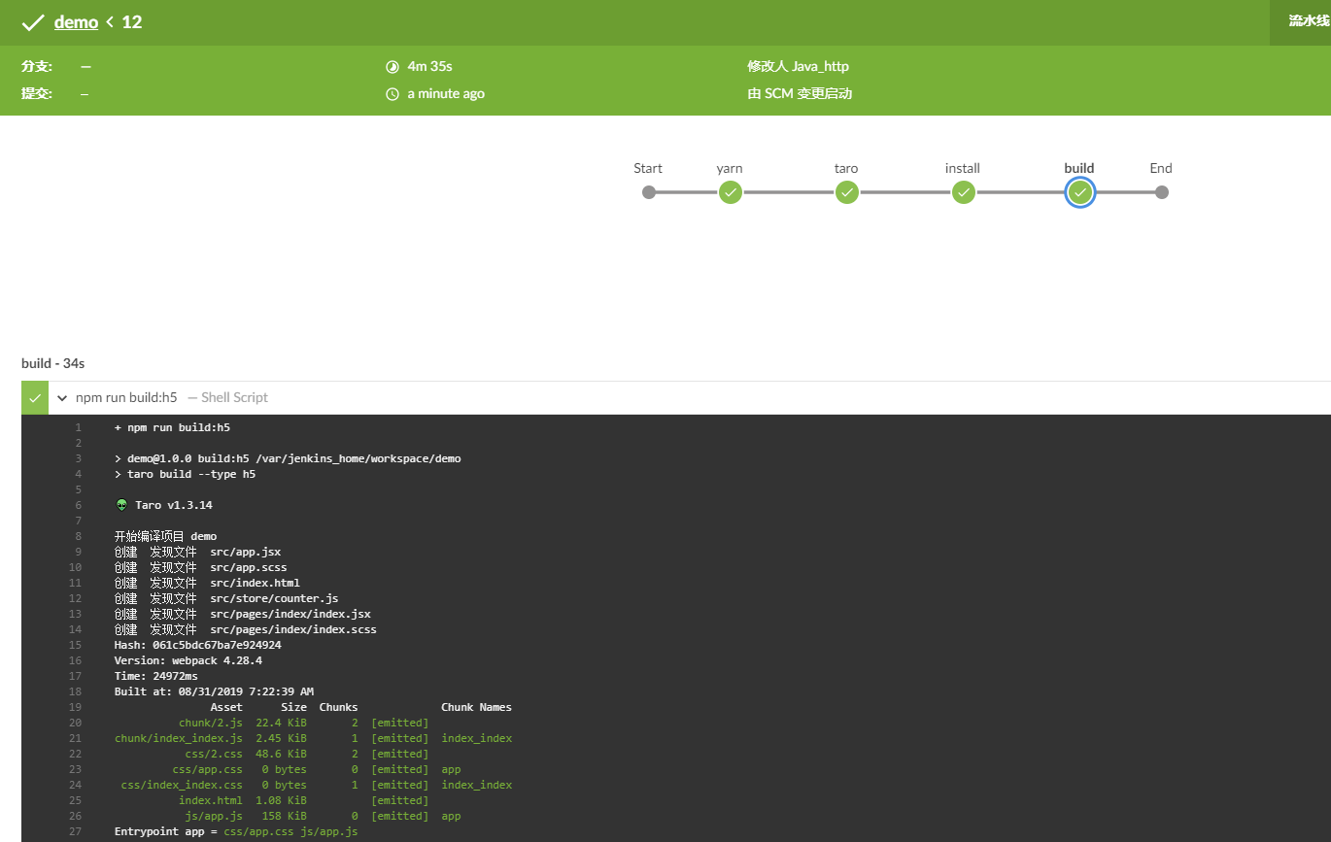The height and width of the screenshot is (842, 1331).
Task: Click the 'src/pages/index/index.jsx' file entry
Action: click(290, 614)
